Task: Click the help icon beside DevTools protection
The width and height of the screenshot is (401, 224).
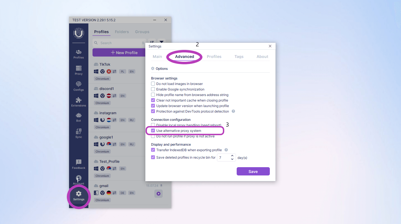Action: 233,111
